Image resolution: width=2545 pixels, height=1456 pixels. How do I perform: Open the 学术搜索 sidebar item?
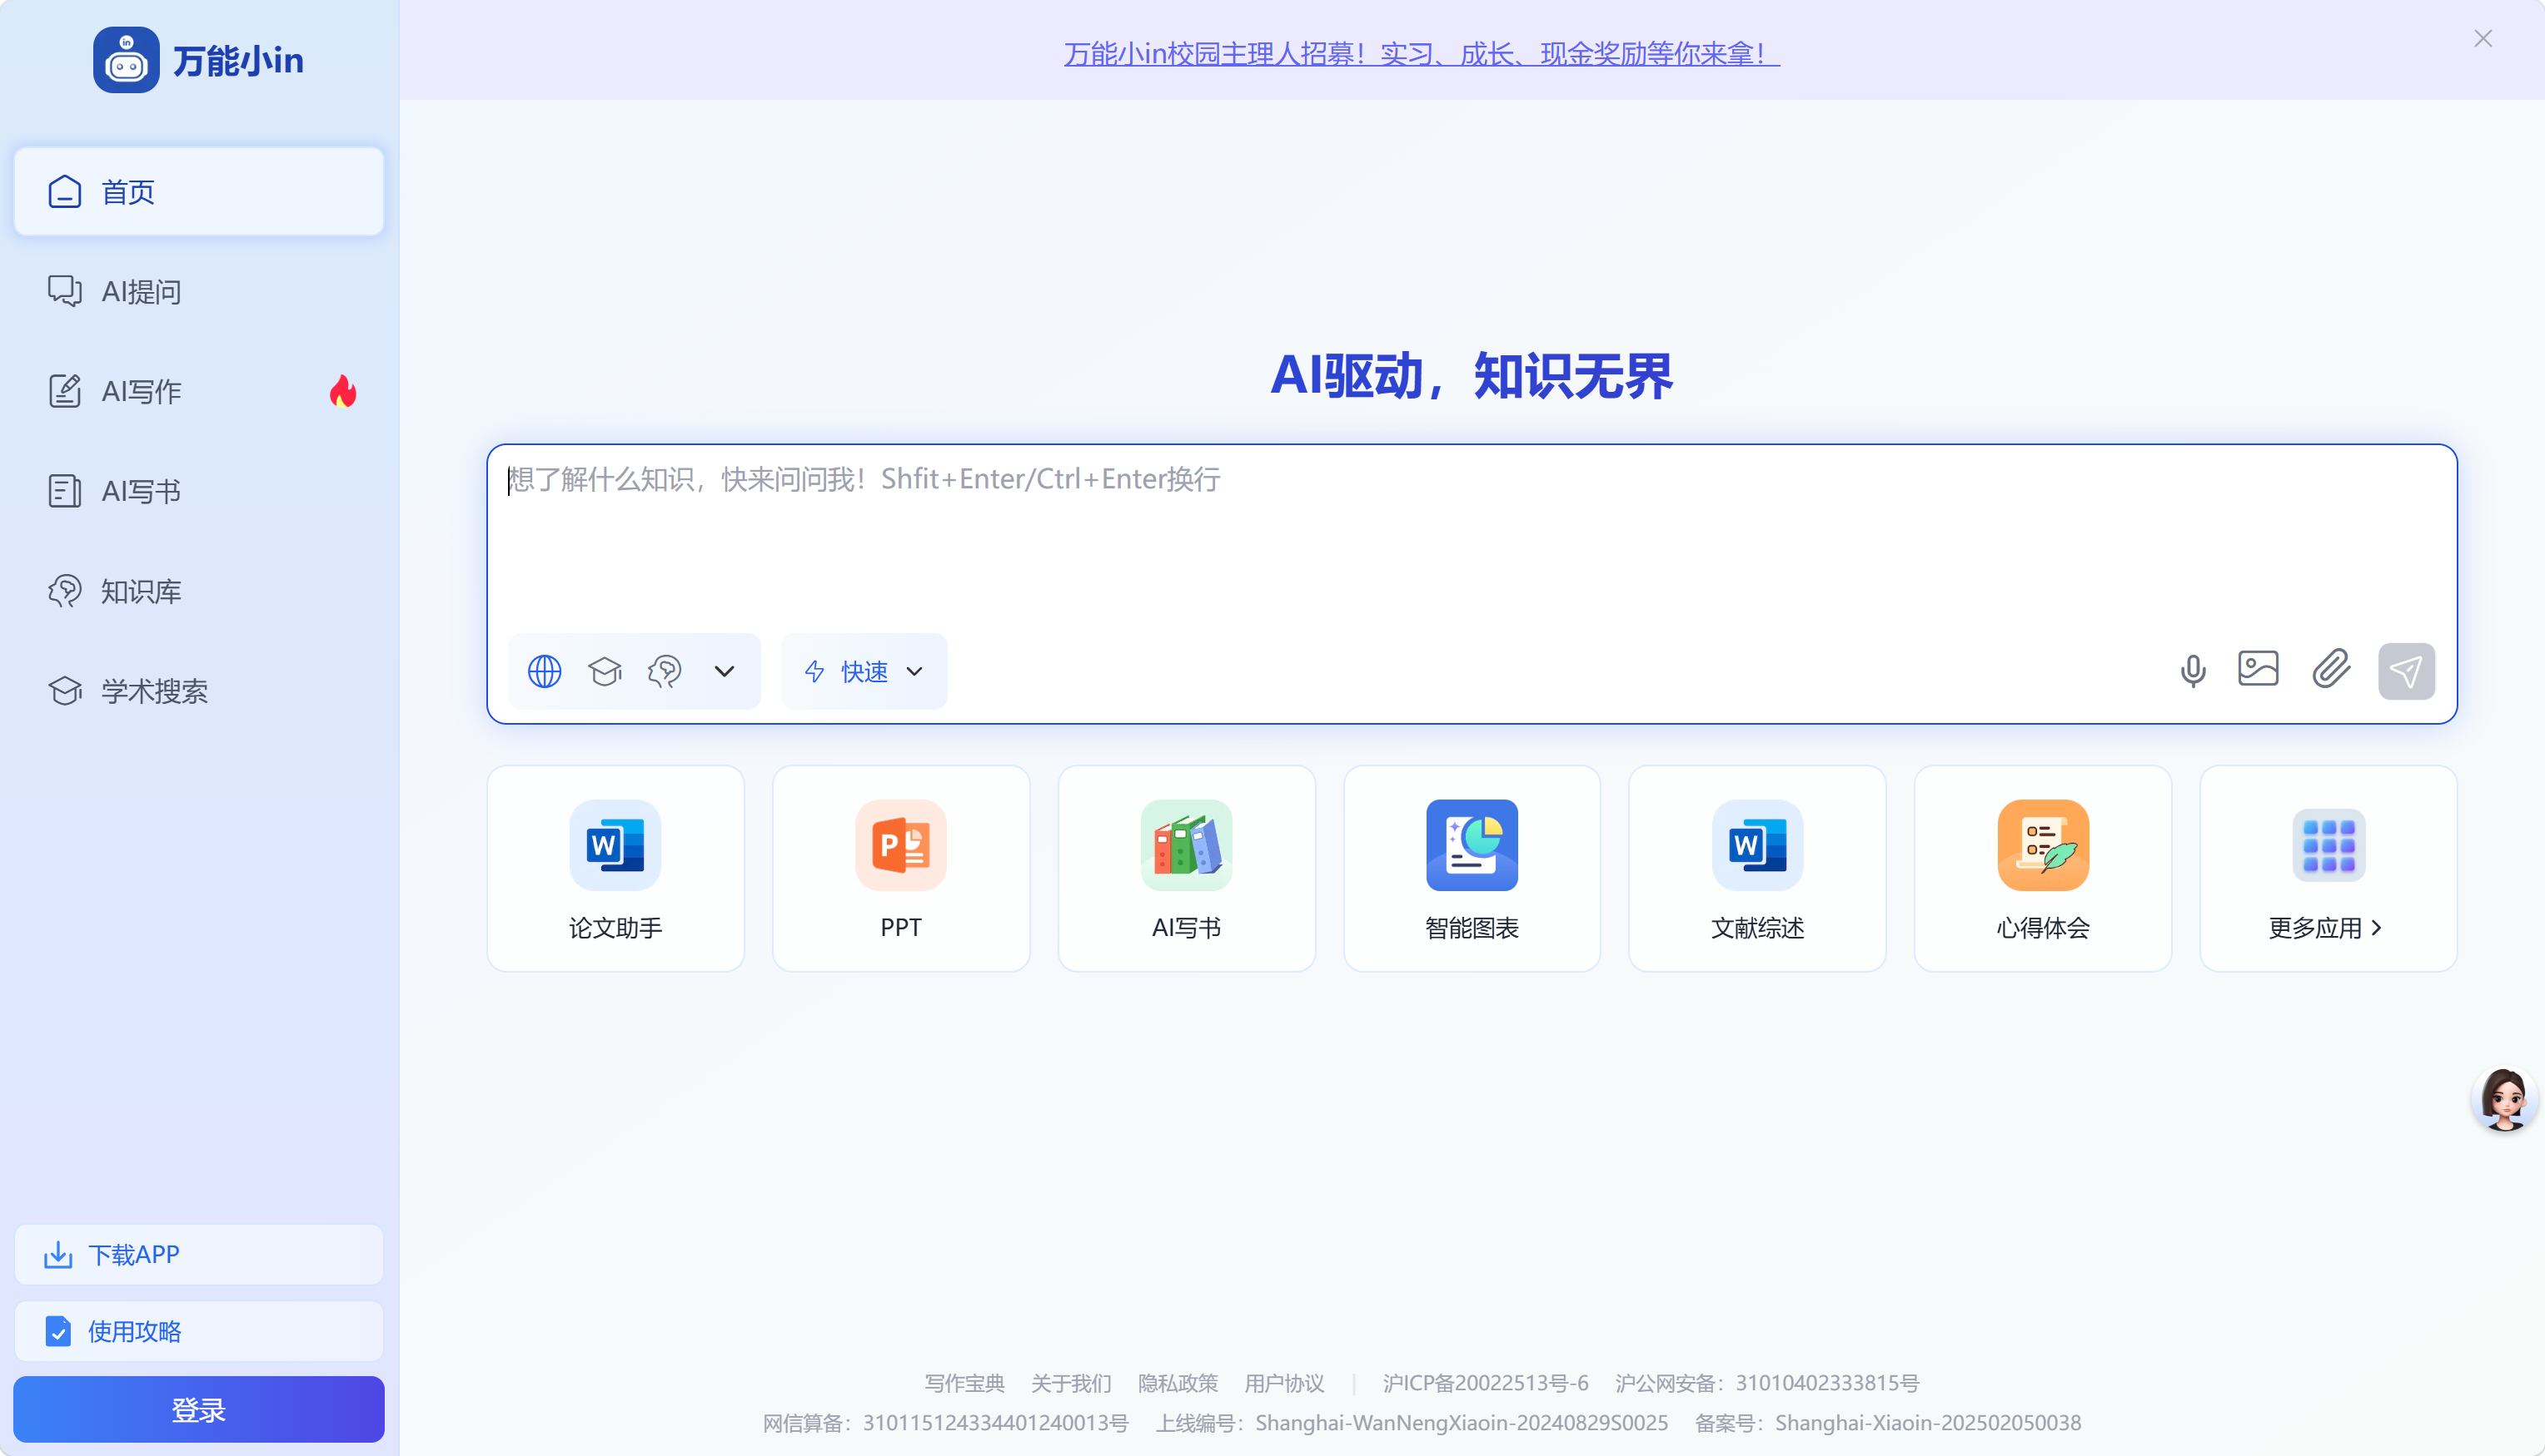[198, 691]
